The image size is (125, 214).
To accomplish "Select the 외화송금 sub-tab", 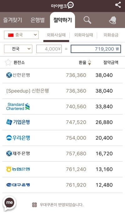I will (x=111, y=35).
